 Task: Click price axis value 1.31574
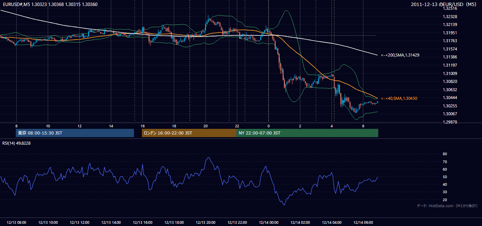pos(450,49)
